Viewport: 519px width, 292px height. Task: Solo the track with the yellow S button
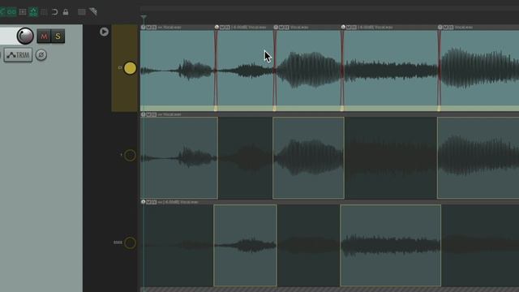pos(58,36)
